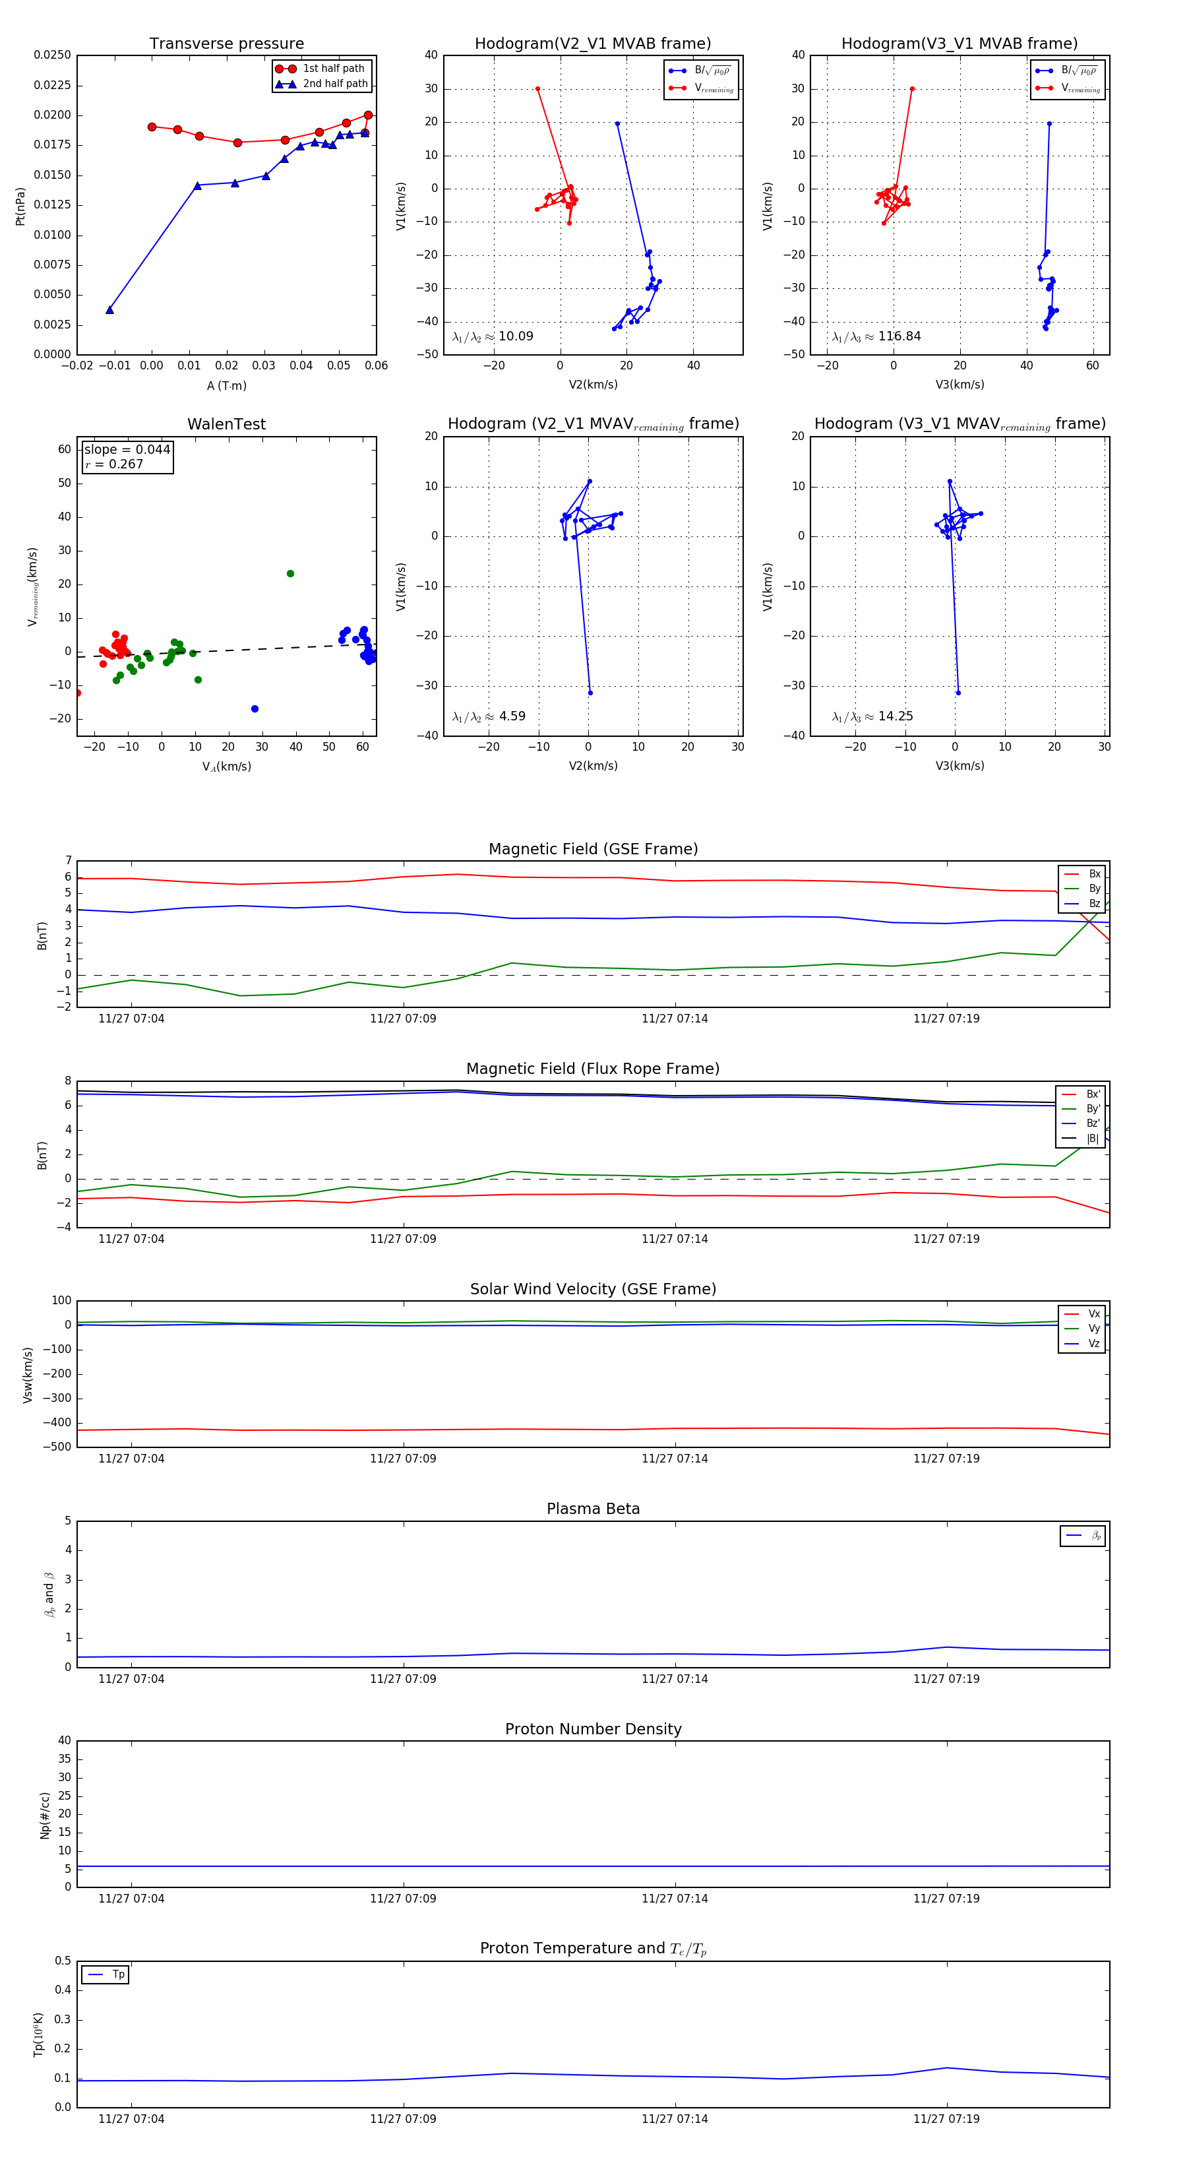Click the lowest blue triangle in Transverse pressure
Viewport: 1187px width, 2177px height.
[110, 310]
